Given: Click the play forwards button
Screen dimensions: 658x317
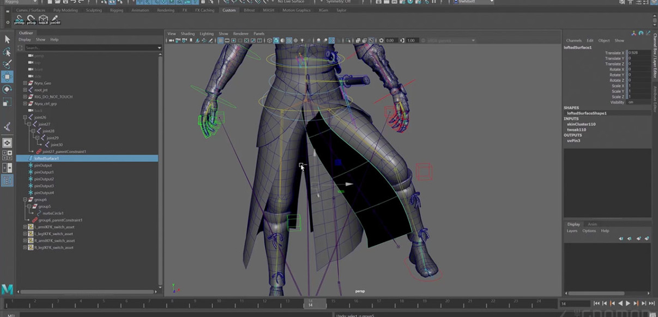Looking at the screenshot, I should 628,303.
